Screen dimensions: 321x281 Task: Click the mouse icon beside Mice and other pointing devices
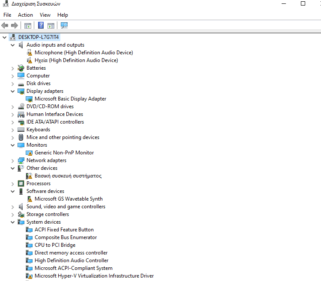tap(21, 137)
